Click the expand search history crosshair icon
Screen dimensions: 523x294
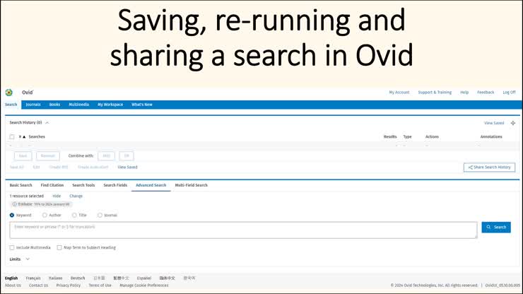click(513, 123)
